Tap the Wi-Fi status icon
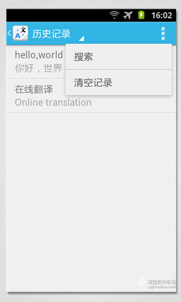Screen dimensions: 181x302 [115, 15]
